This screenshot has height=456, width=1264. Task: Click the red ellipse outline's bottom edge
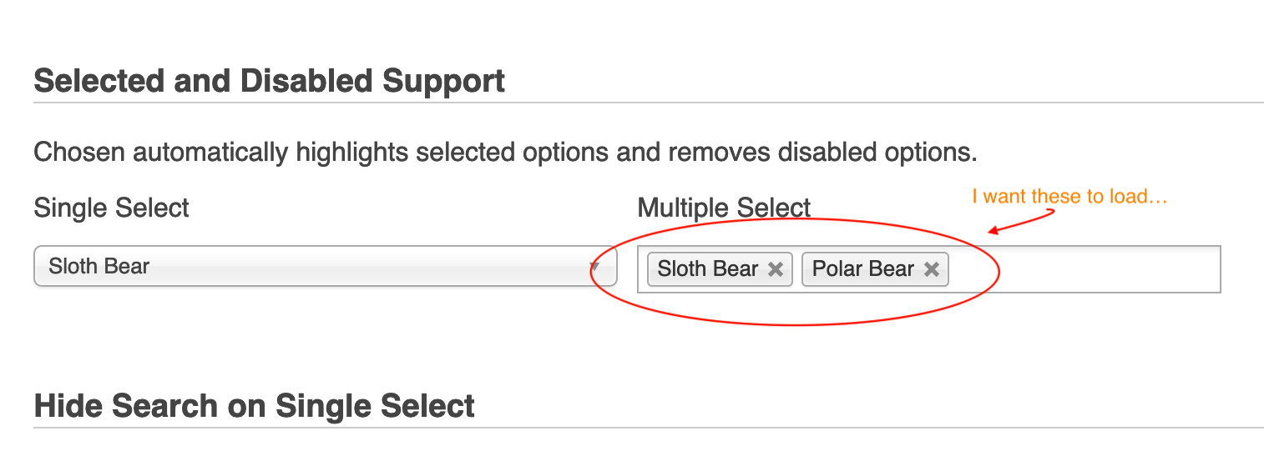tap(793, 325)
